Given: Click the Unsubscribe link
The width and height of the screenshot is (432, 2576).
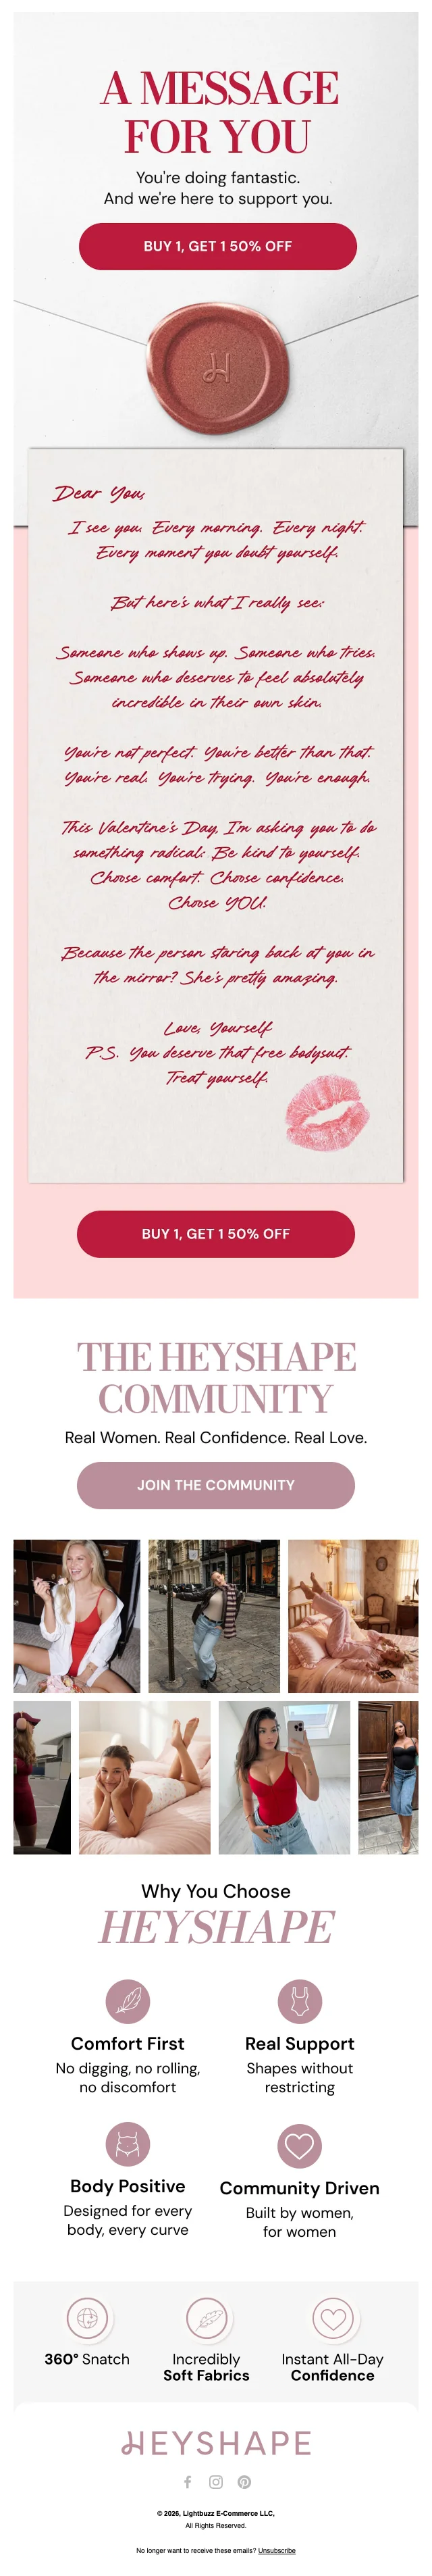Looking at the screenshot, I should click(x=276, y=2551).
